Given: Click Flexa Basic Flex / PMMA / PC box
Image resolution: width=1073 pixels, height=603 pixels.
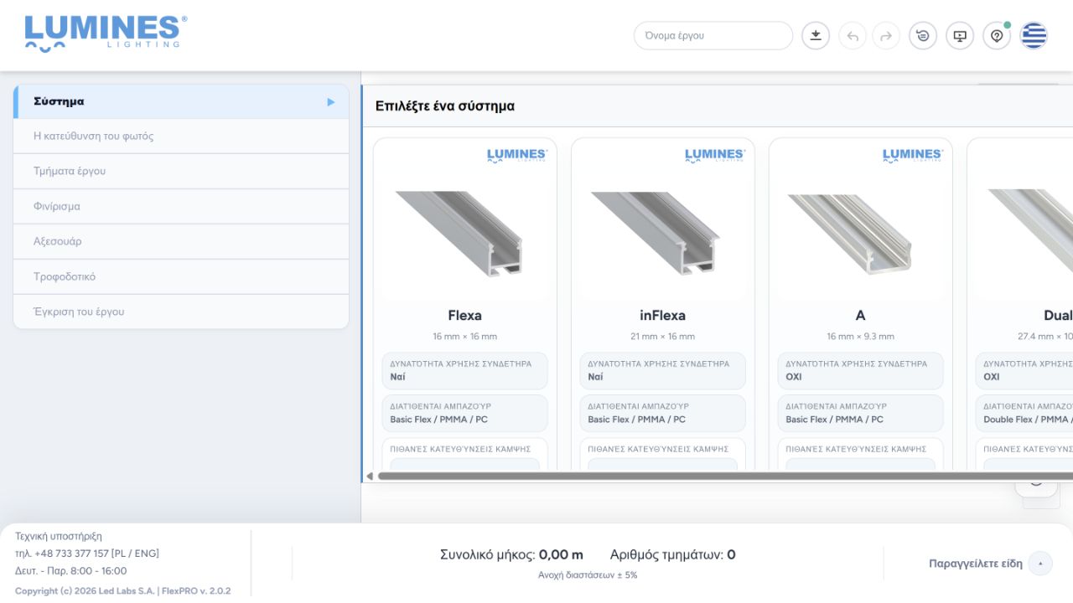Looking at the screenshot, I should 465,414.
